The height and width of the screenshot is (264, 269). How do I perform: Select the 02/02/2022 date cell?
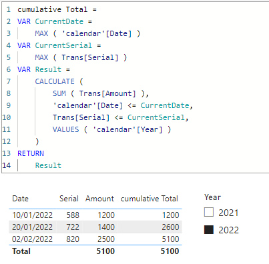[32, 239]
